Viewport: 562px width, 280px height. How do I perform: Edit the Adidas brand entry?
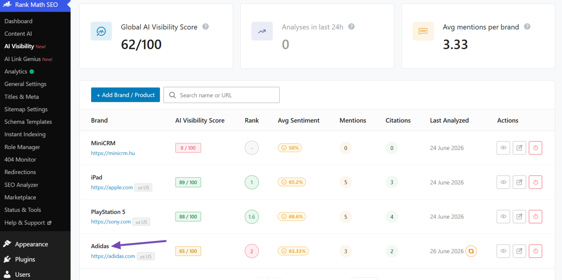pos(519,251)
